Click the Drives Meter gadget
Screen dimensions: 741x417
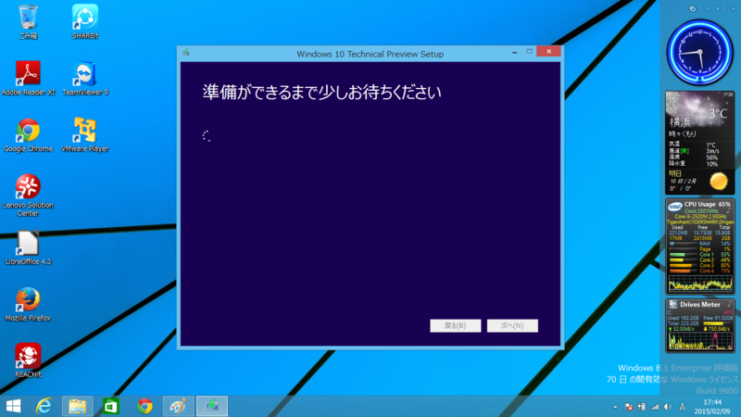[x=700, y=326]
